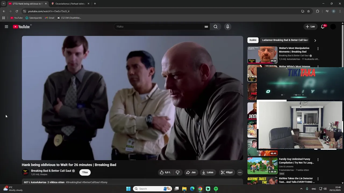Image resolution: width=344 pixels, height=193 pixels.
Task: Open Task View from taskbar
Action: click(x=177, y=189)
